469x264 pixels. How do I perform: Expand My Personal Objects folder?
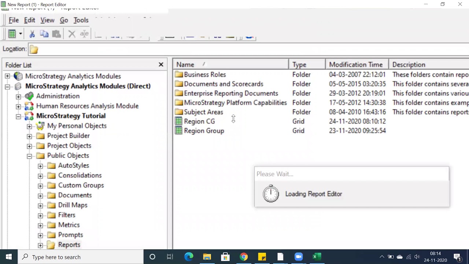point(29,126)
